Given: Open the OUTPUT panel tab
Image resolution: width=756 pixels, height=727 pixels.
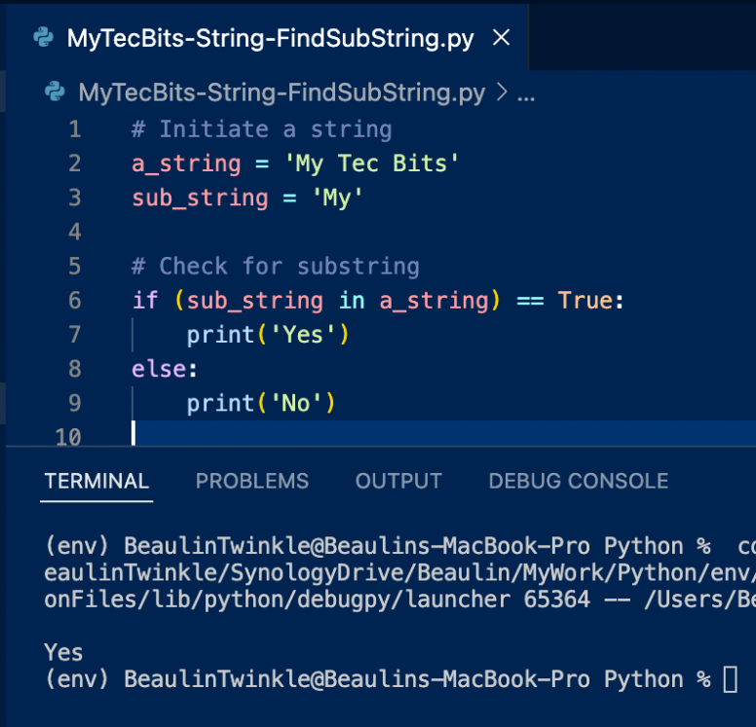Looking at the screenshot, I should click(398, 481).
